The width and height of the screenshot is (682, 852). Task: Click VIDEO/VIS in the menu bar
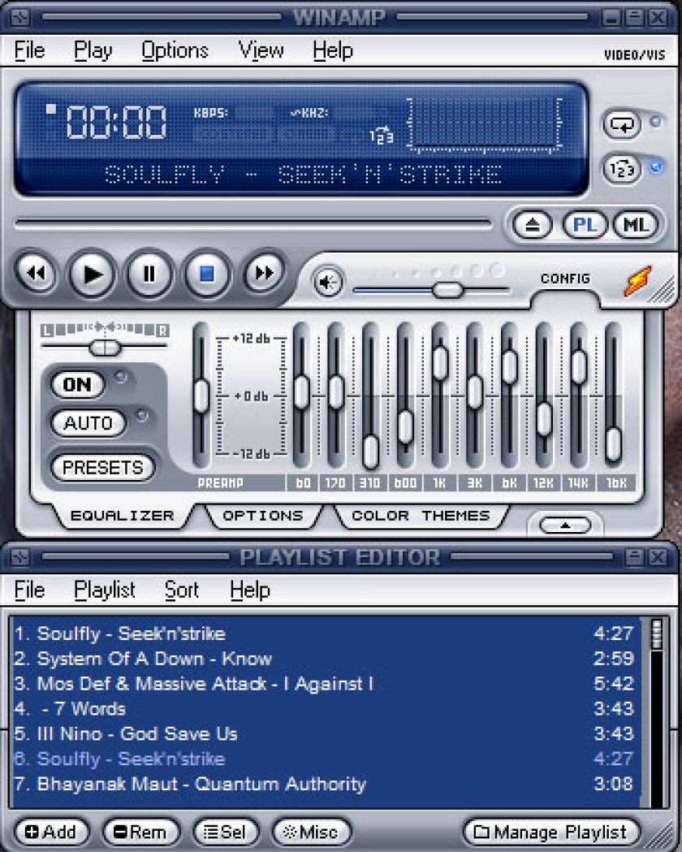(x=634, y=55)
